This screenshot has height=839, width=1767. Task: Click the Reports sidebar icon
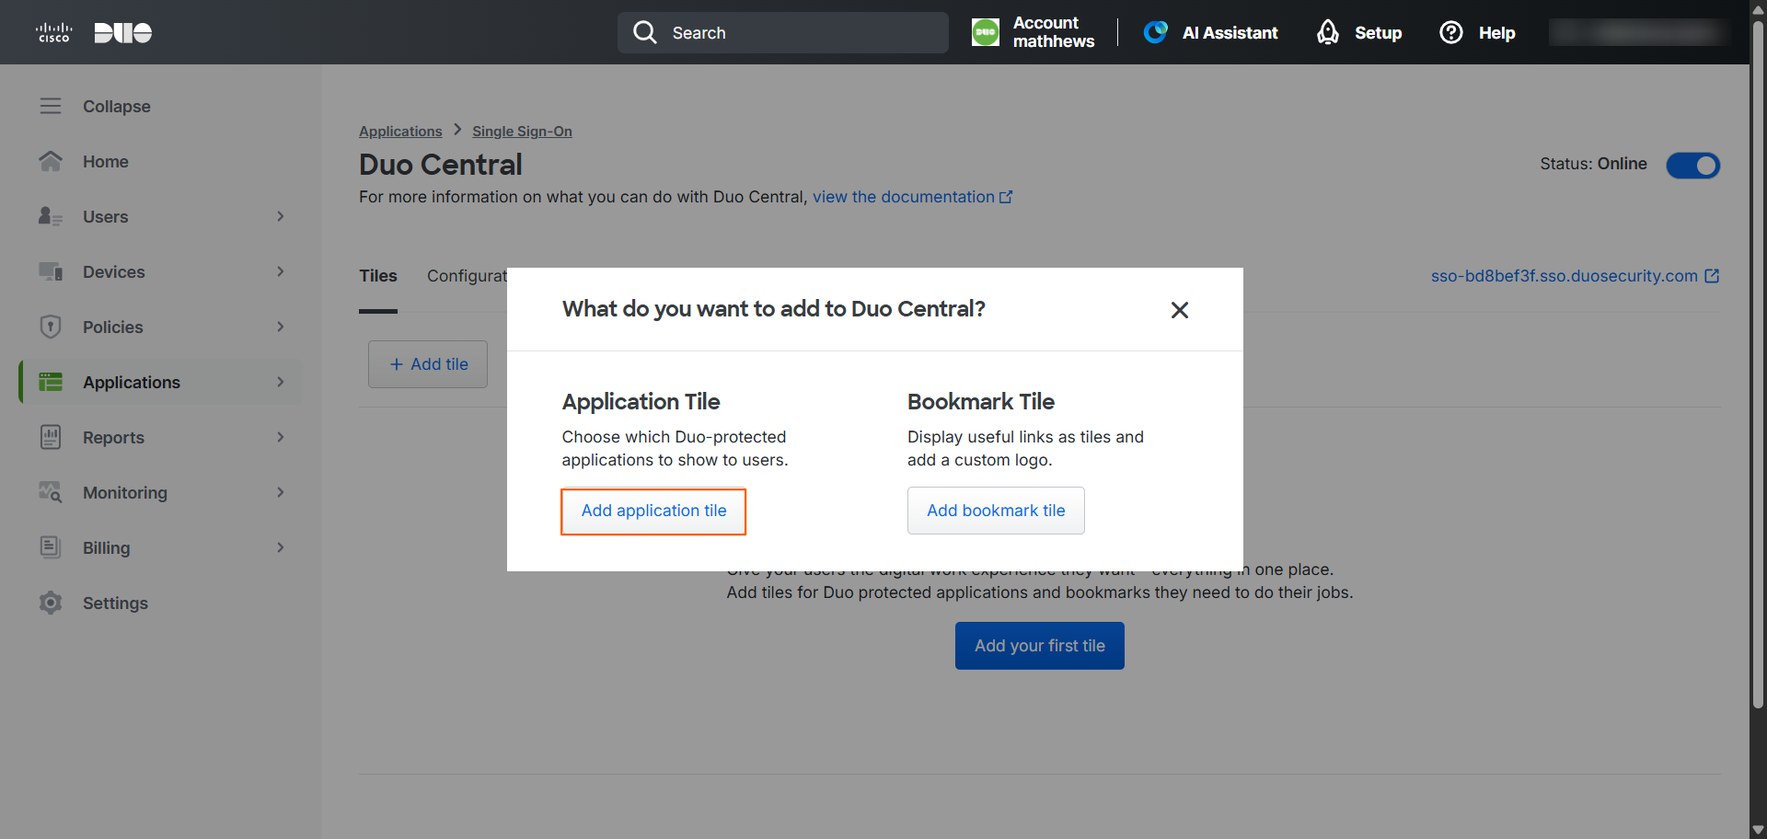[51, 437]
